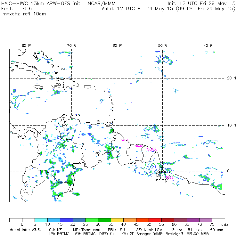The width and height of the screenshot is (237, 237).
Task: Click the purple 65–70 dBZ legend swatch
Action: click(193, 220)
